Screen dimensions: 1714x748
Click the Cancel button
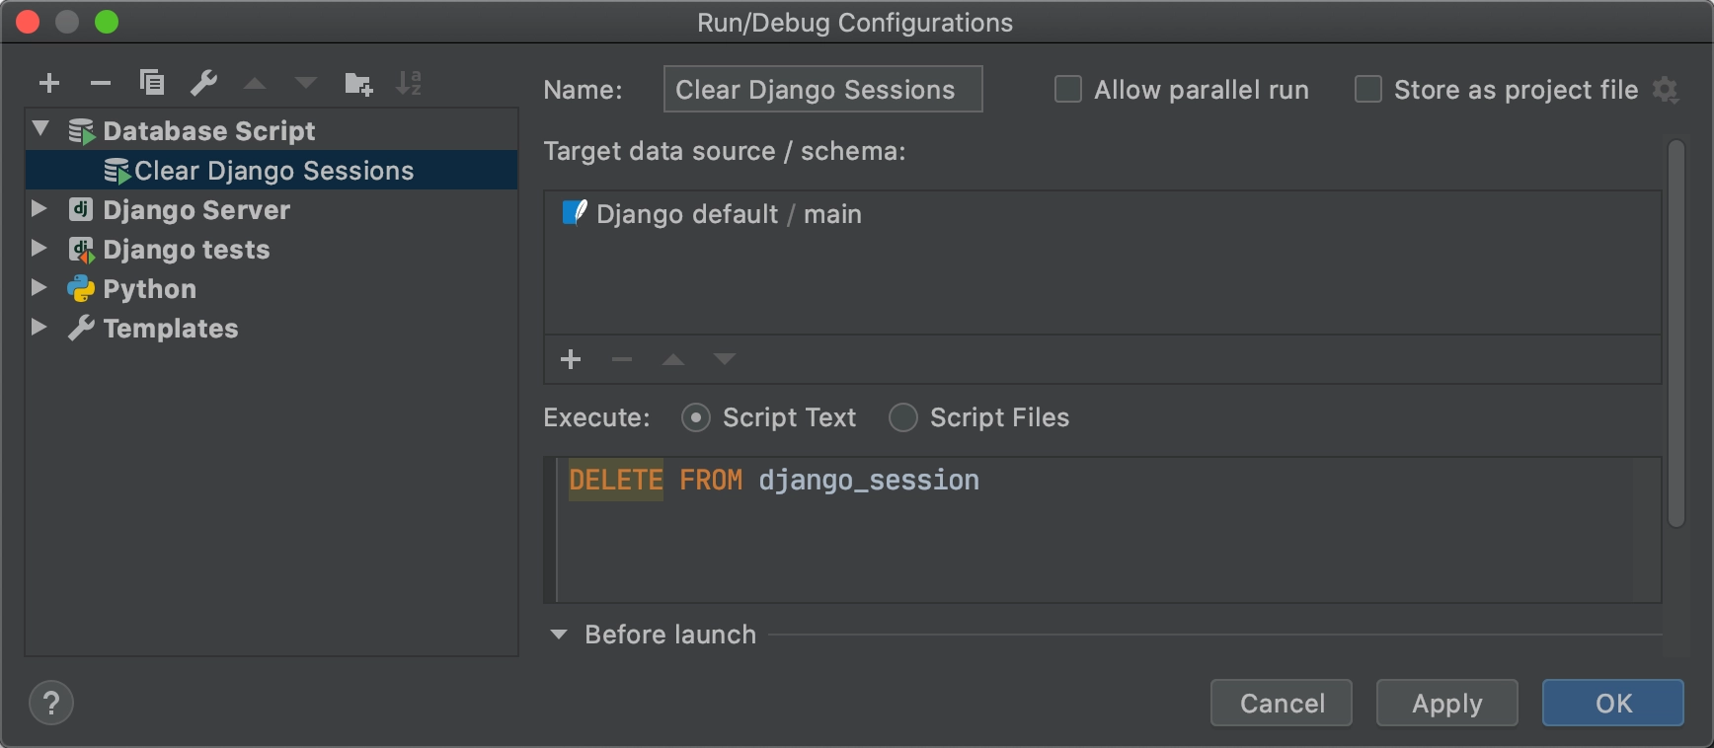click(1282, 703)
